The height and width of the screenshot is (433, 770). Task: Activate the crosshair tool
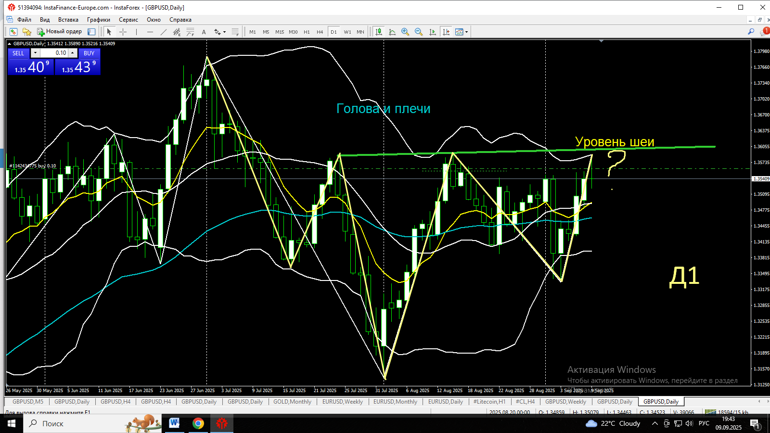pos(123,32)
